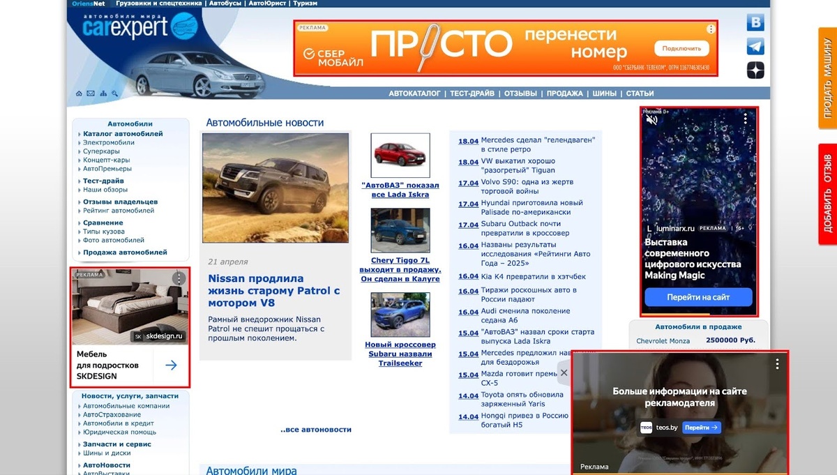
Task: Open Отзывы владельцев sidebar link
Action: click(120, 202)
